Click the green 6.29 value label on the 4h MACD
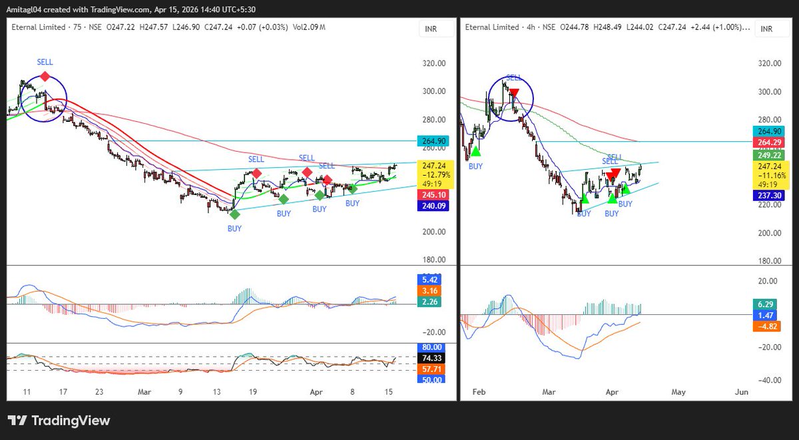This screenshot has height=440, width=799. [764, 303]
